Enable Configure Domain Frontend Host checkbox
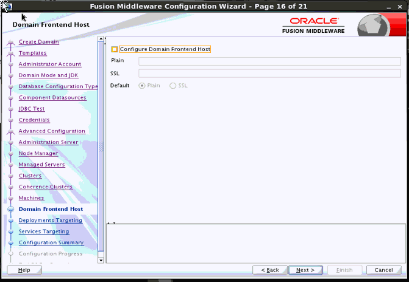409x282 pixels. point(114,49)
